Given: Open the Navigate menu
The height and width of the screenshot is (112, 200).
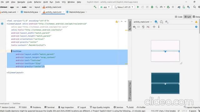Looking at the screenshot, I should pyautogui.click(x=21, y=2).
